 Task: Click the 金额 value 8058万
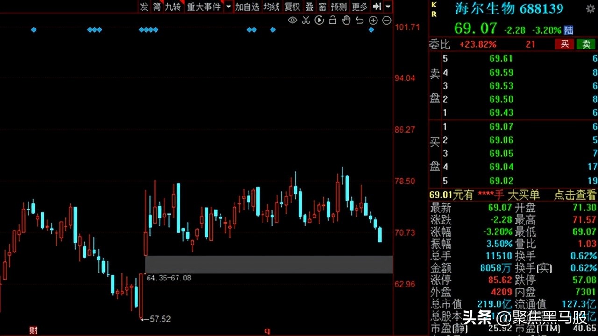pyautogui.click(x=496, y=268)
